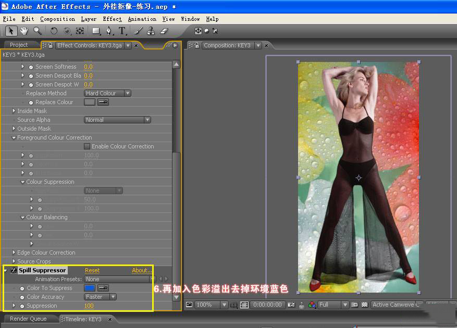Toggle the transparency grid in viewer
The width and height of the screenshot is (457, 328).
pyautogui.click(x=365, y=305)
